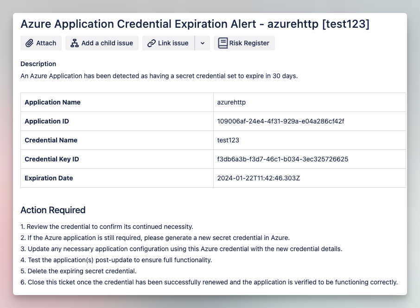Click step 5 Delete the expiring secret
The image size is (420, 308).
tap(78, 271)
